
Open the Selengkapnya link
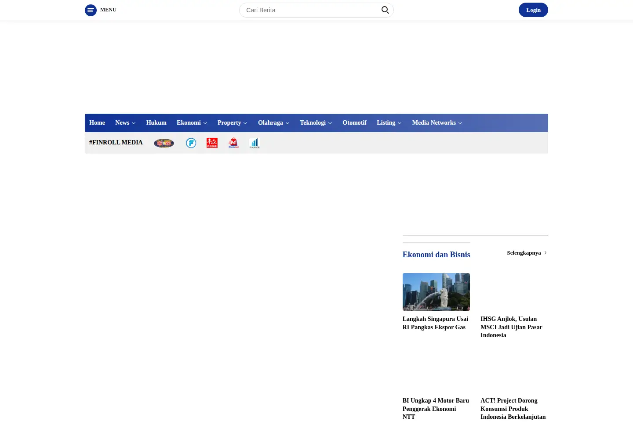(524, 253)
